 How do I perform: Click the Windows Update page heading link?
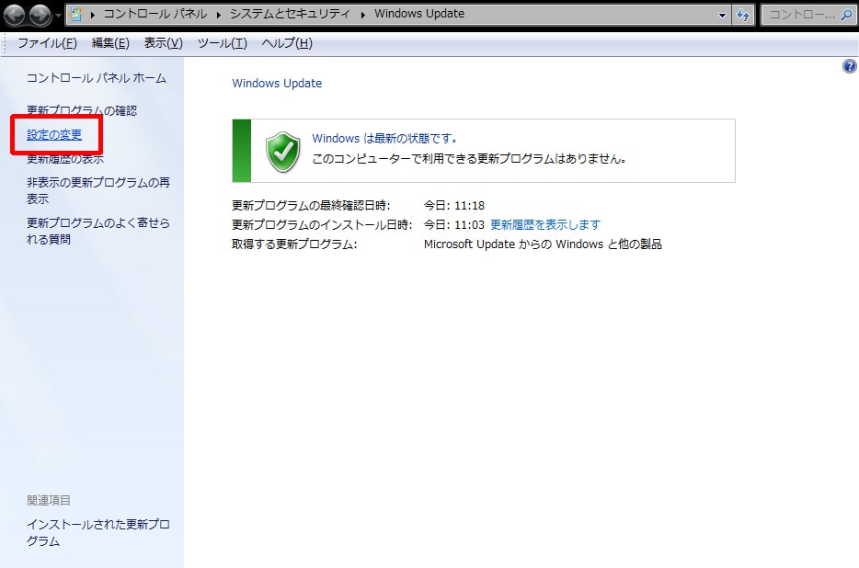(x=277, y=83)
